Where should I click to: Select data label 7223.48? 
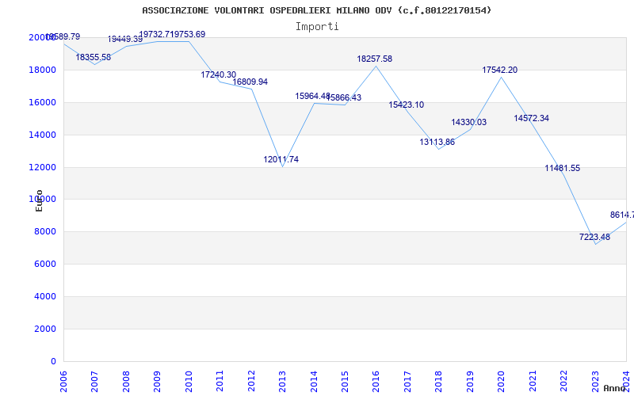(x=594, y=237)
